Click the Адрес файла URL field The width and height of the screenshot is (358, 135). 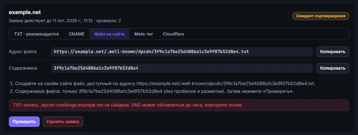pyautogui.click(x=182, y=52)
